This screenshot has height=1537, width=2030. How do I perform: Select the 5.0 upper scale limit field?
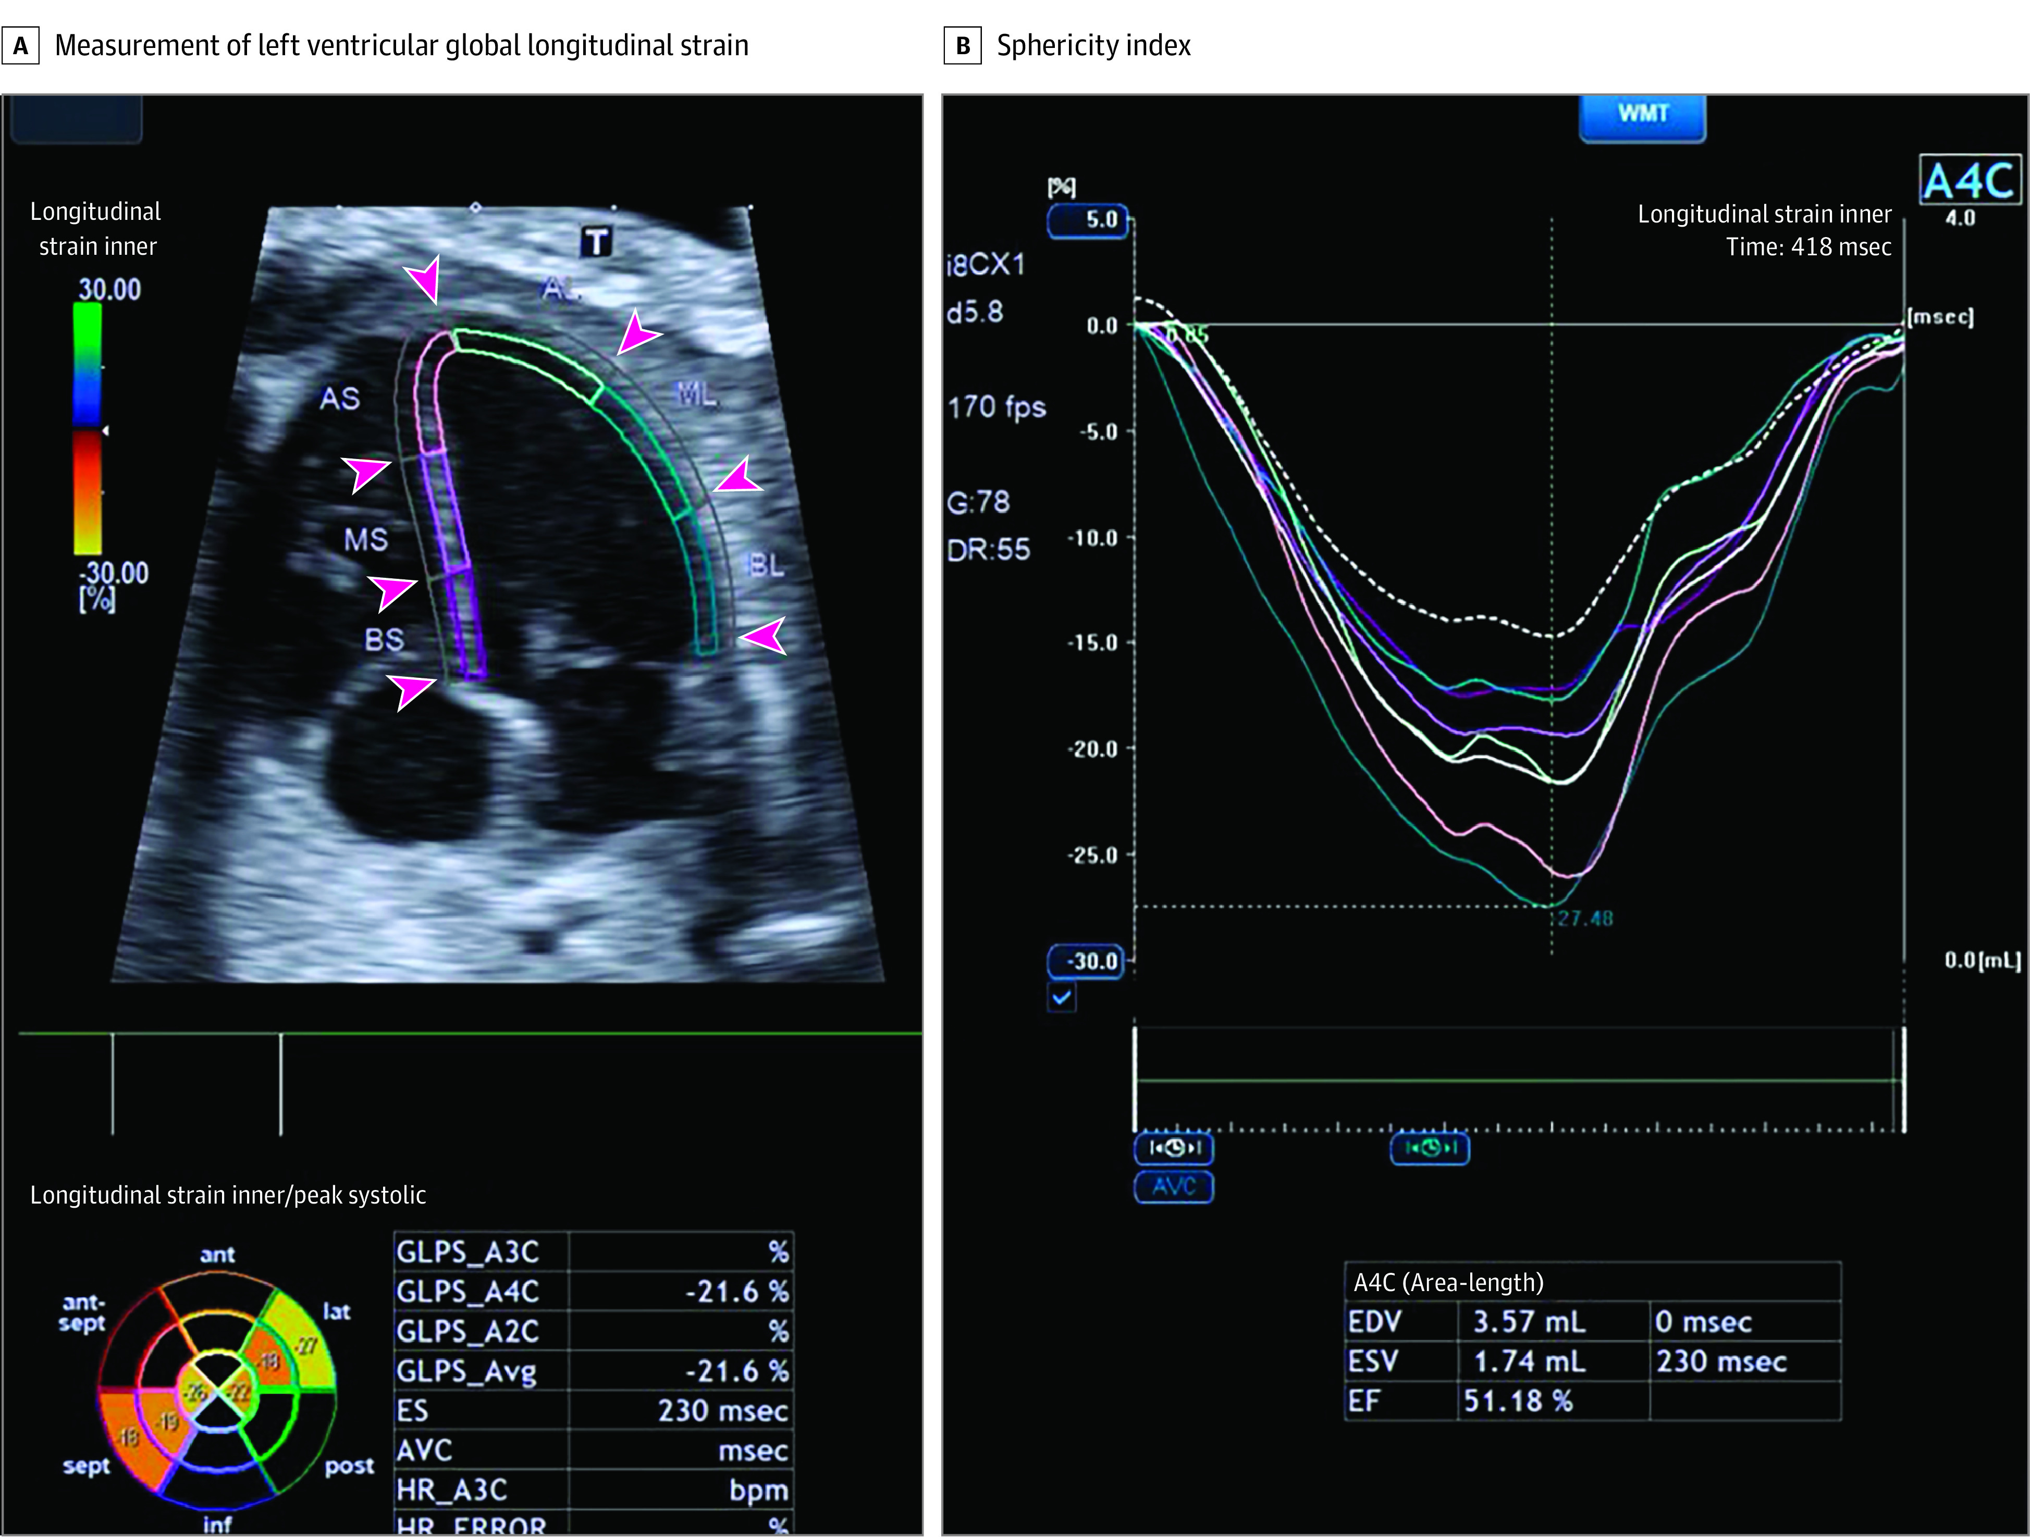point(1088,220)
